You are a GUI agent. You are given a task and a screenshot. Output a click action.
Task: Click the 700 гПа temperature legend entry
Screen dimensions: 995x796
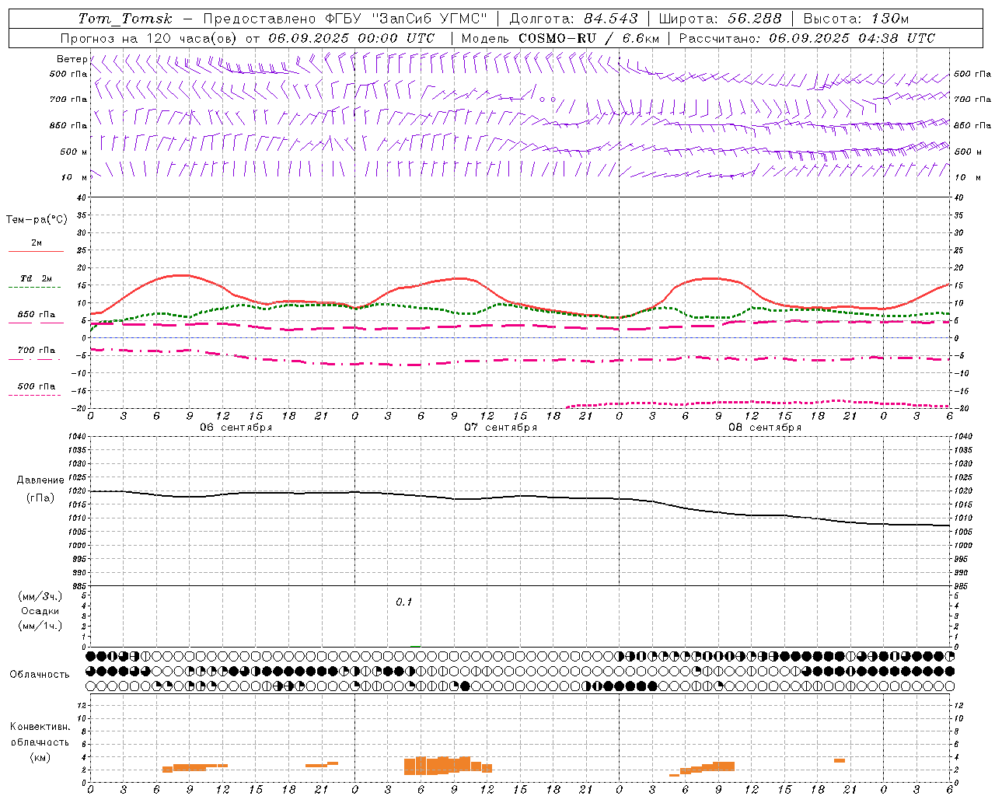click(x=37, y=351)
